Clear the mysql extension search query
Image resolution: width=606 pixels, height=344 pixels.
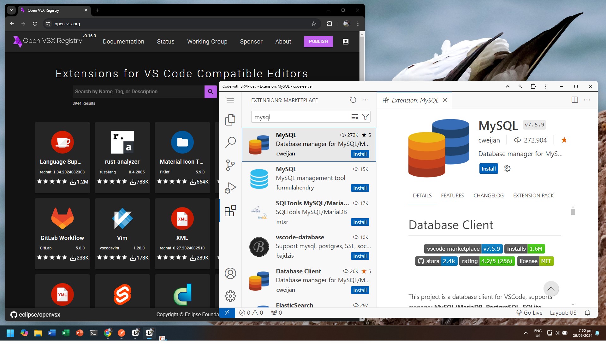355,117
